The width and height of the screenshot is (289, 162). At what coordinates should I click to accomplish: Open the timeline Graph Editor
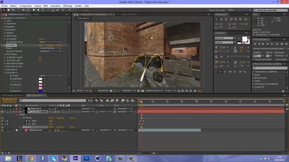point(132,100)
